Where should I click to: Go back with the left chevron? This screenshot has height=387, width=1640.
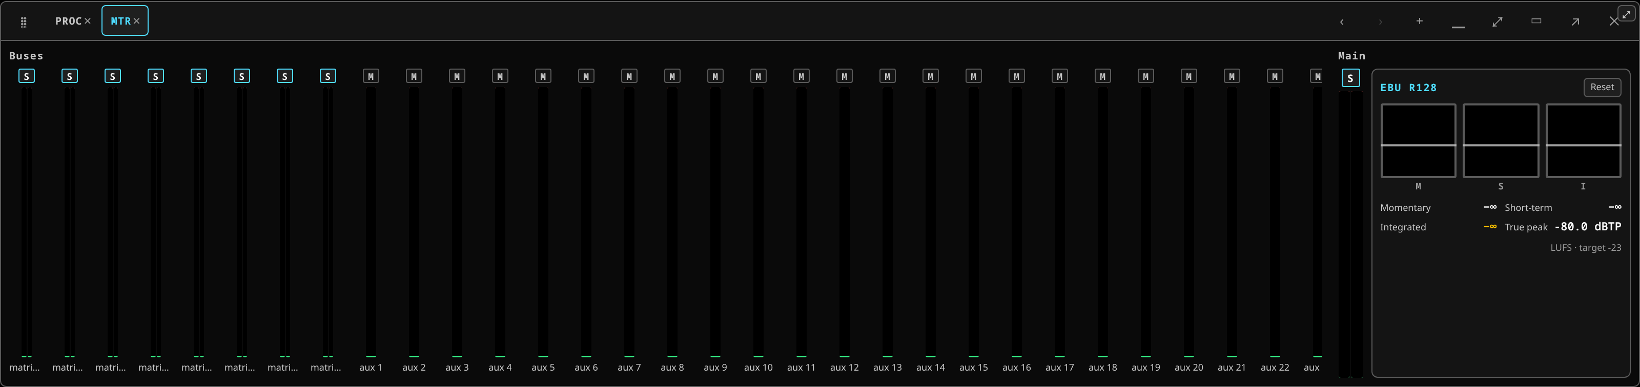(1341, 22)
